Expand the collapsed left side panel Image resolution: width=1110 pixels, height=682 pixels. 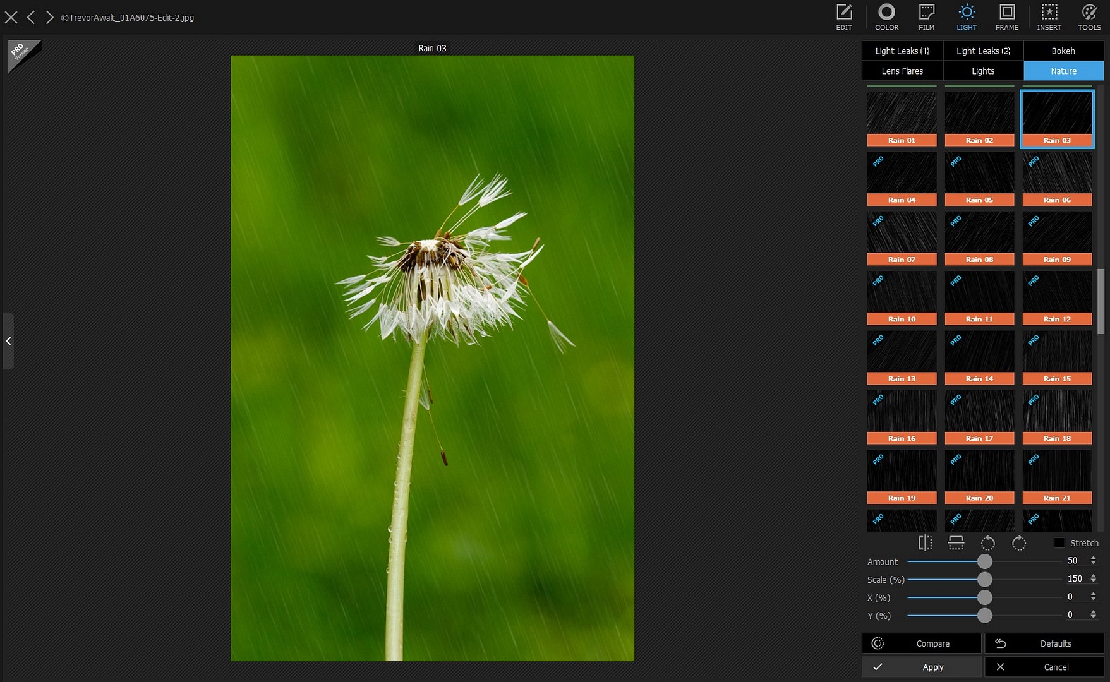[8, 341]
